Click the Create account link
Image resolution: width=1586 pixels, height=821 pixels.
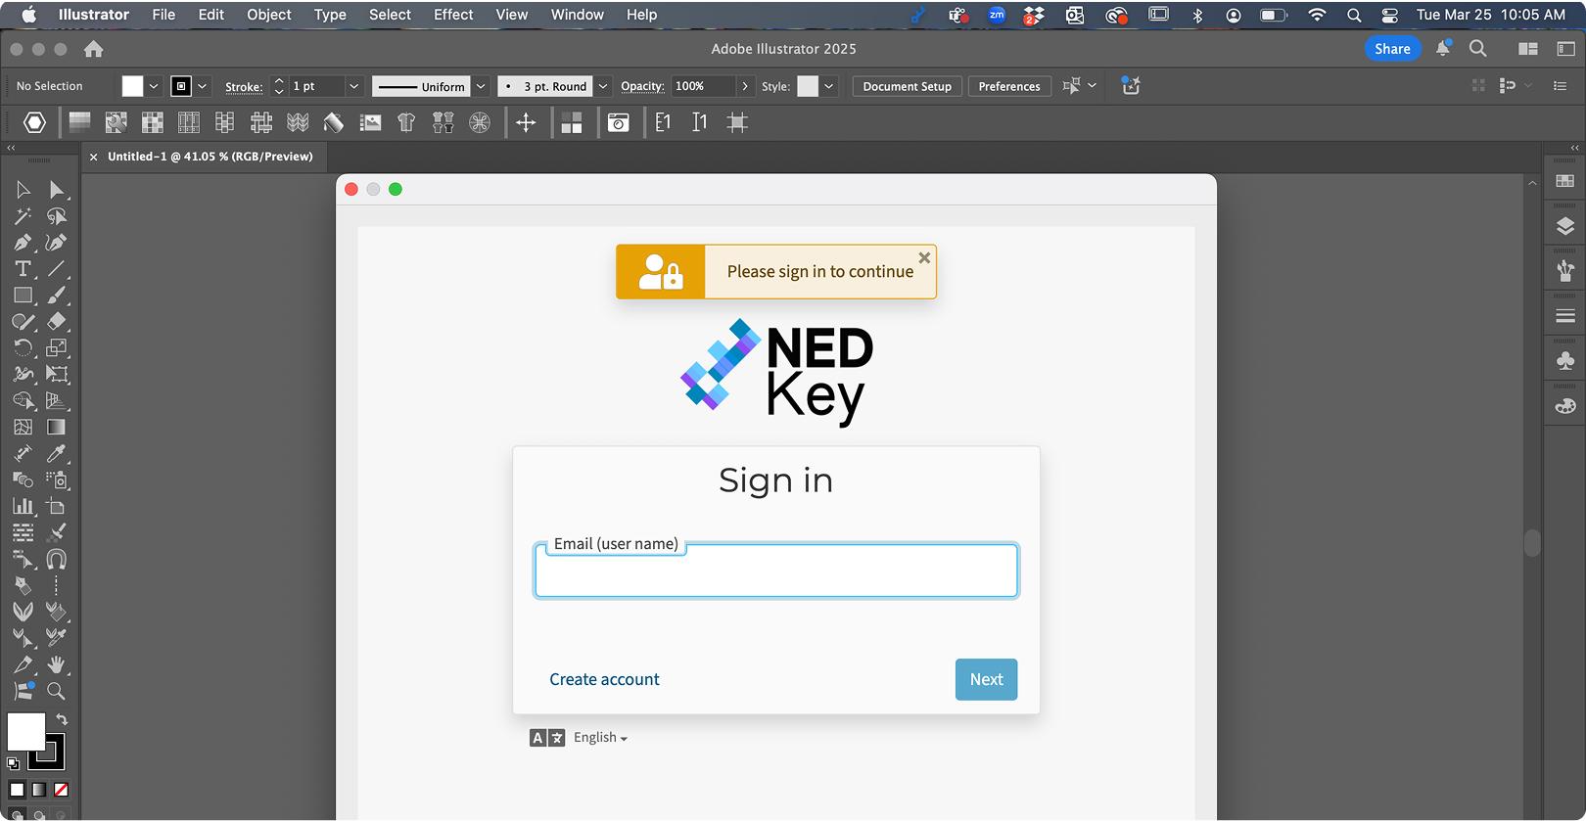(604, 679)
